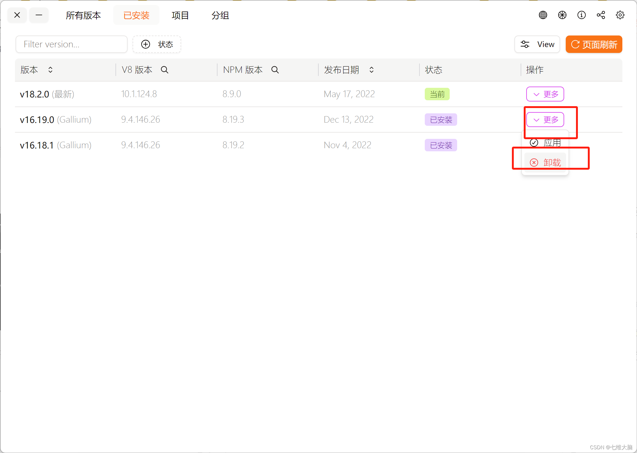Close the window with X button
Viewport: 637px width, 453px height.
(x=17, y=15)
